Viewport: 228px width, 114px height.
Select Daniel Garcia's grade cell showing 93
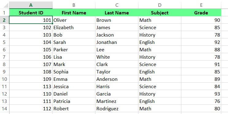coord(201,94)
